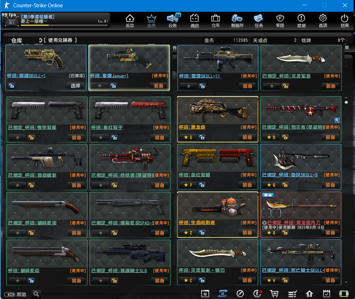Click the lock icon on 雷霆SKULL-11
Image resolution: width=355 pixels, height=299 pixels.
tap(202, 86)
